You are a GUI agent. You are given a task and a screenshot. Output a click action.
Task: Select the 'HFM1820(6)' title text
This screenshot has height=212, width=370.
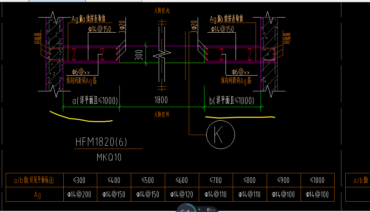tap(101, 142)
